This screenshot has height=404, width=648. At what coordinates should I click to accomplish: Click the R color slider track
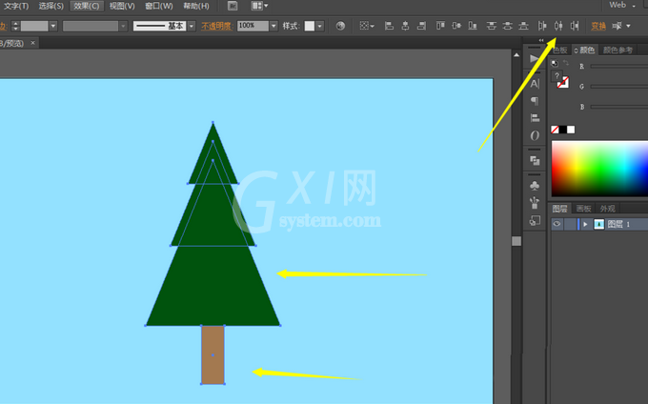pyautogui.click(x=618, y=66)
